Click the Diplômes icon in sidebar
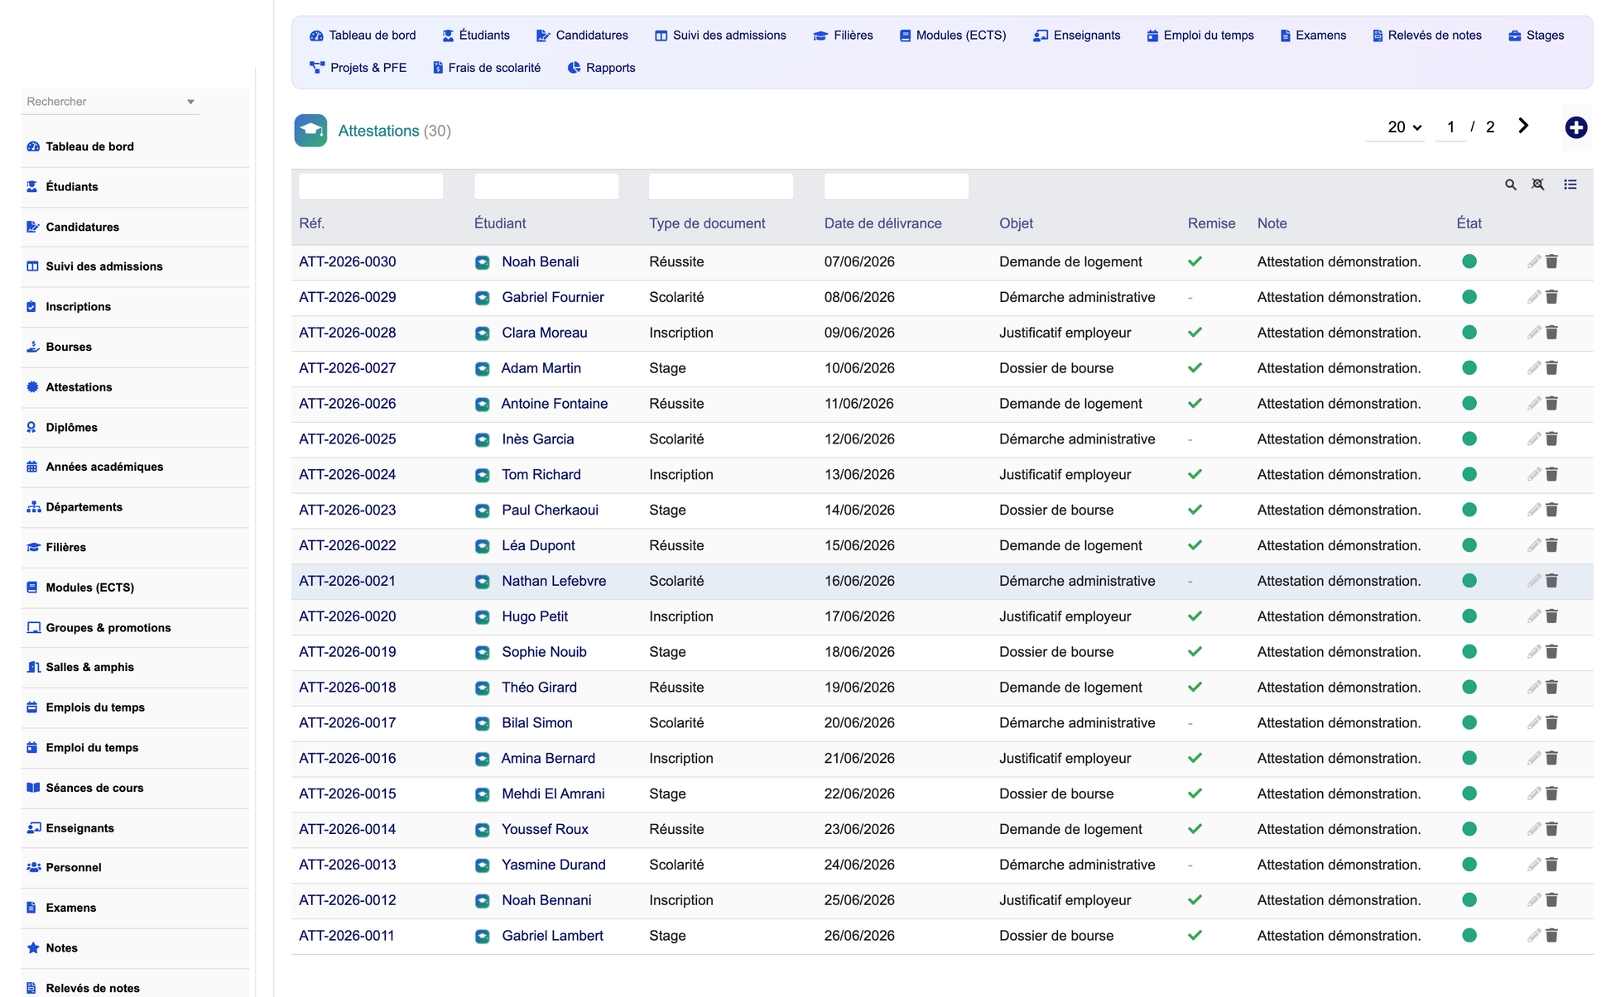This screenshot has height=997, width=1611. 31,427
